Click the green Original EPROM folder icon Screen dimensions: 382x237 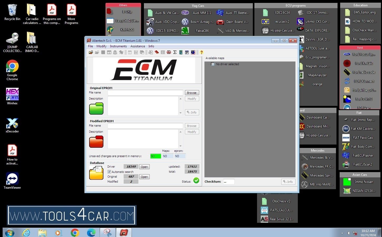pos(96,109)
